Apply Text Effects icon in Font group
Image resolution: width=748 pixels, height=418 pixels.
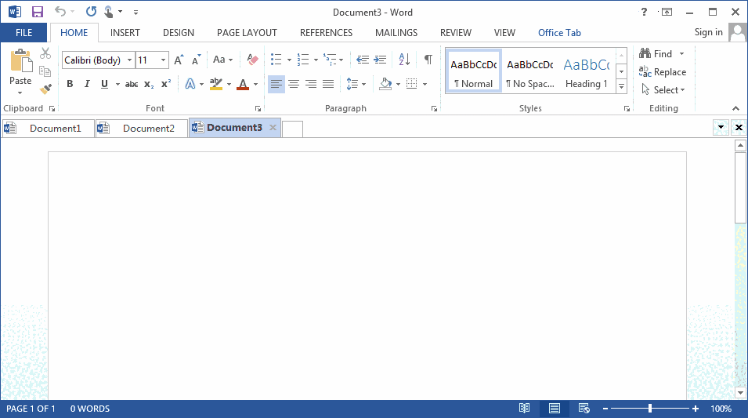(190, 84)
